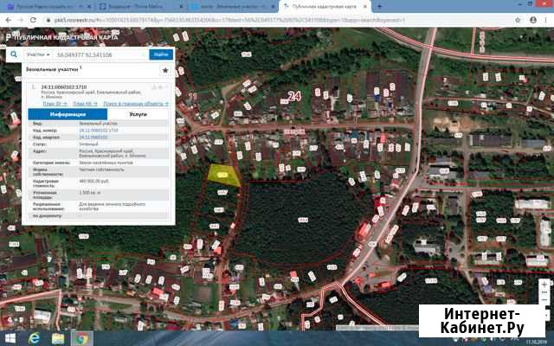Switch to the 'Услуги' tab

pyautogui.click(x=138, y=113)
